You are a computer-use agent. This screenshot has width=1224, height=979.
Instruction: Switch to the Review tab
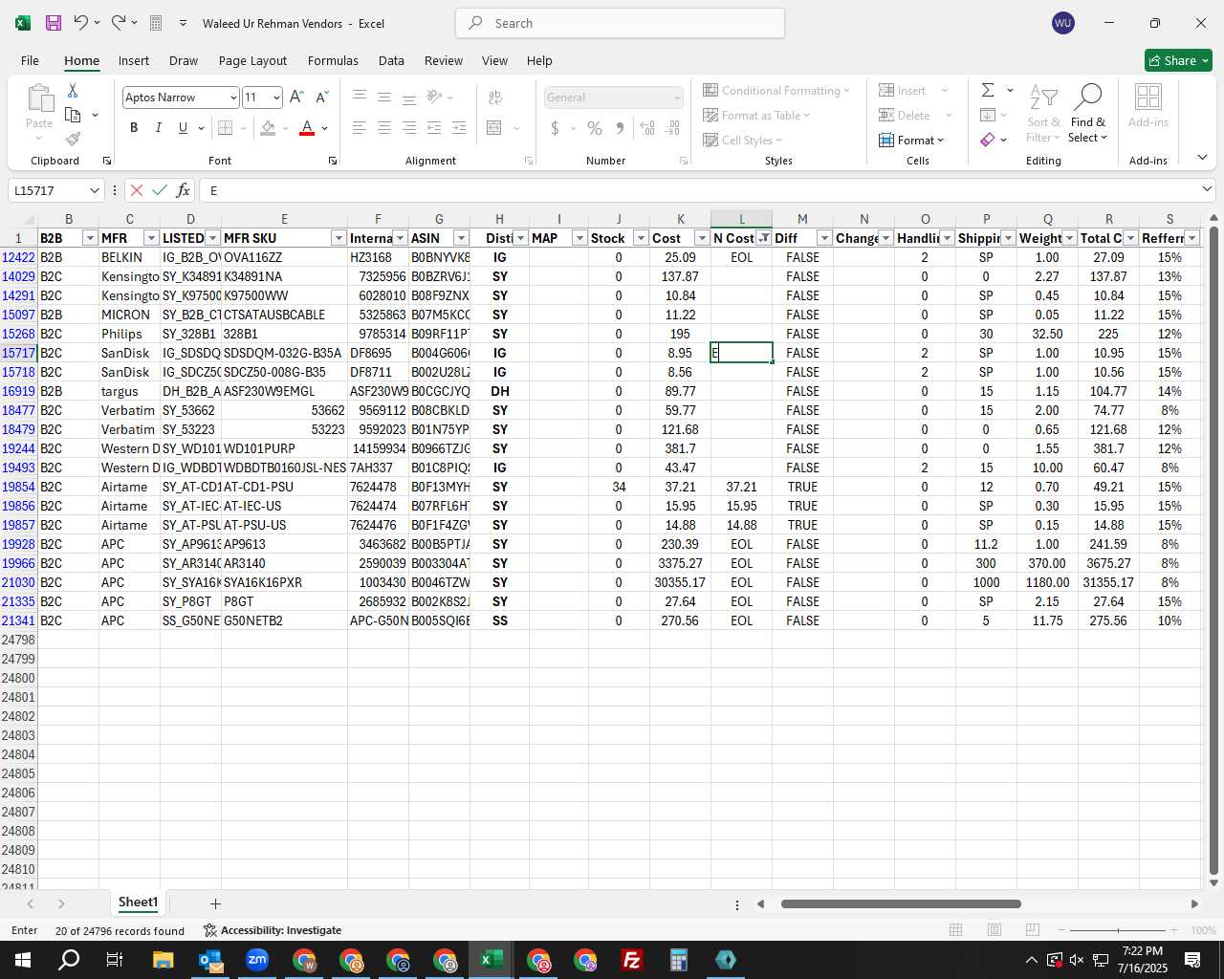(x=444, y=60)
